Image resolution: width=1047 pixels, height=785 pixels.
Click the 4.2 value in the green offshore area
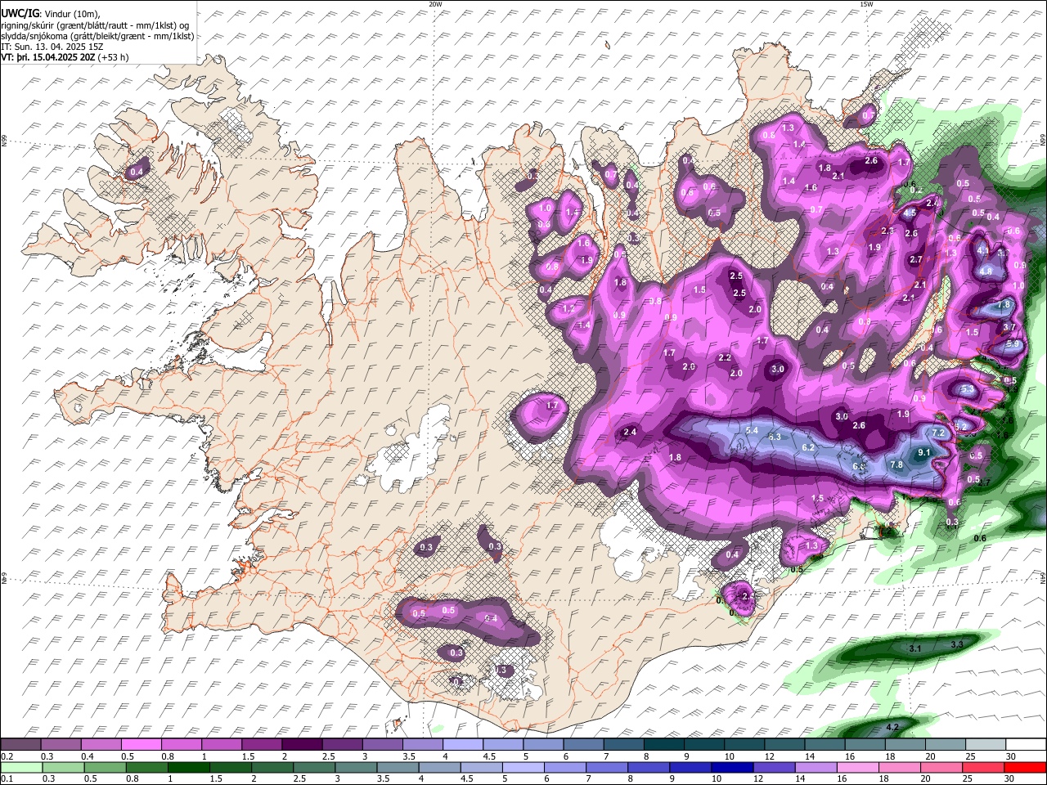(x=893, y=727)
